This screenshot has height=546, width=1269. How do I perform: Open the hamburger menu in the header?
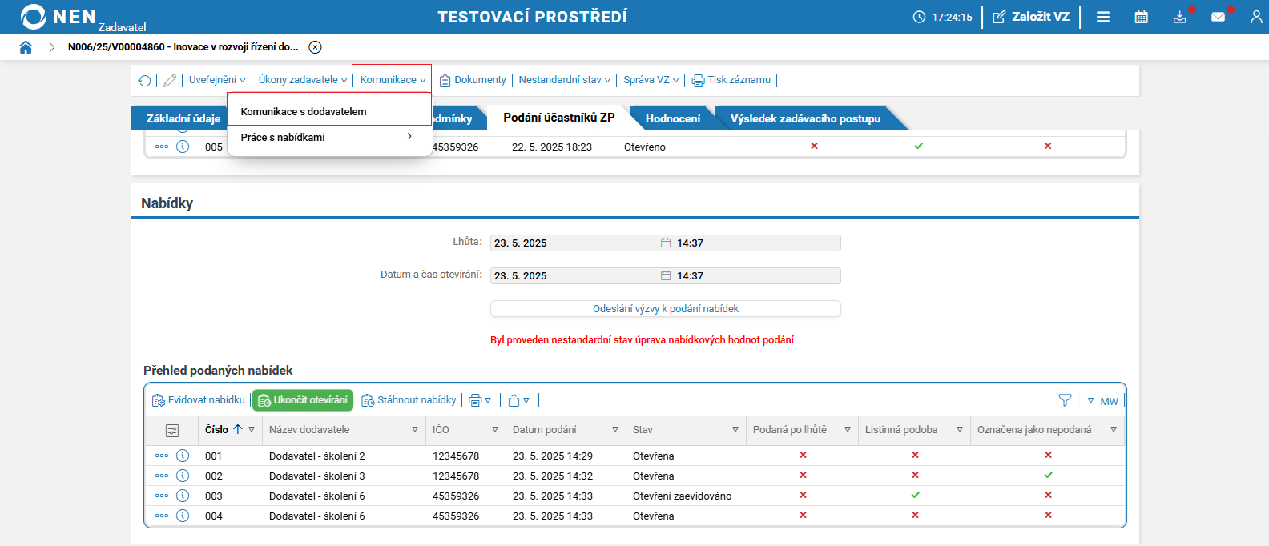pyautogui.click(x=1103, y=17)
